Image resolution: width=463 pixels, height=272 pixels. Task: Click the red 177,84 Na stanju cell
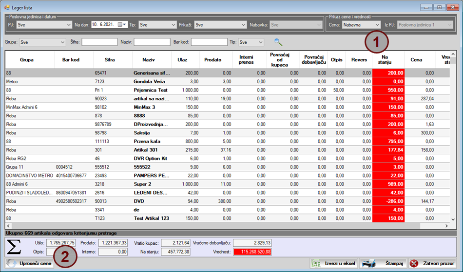pyautogui.click(x=388, y=150)
